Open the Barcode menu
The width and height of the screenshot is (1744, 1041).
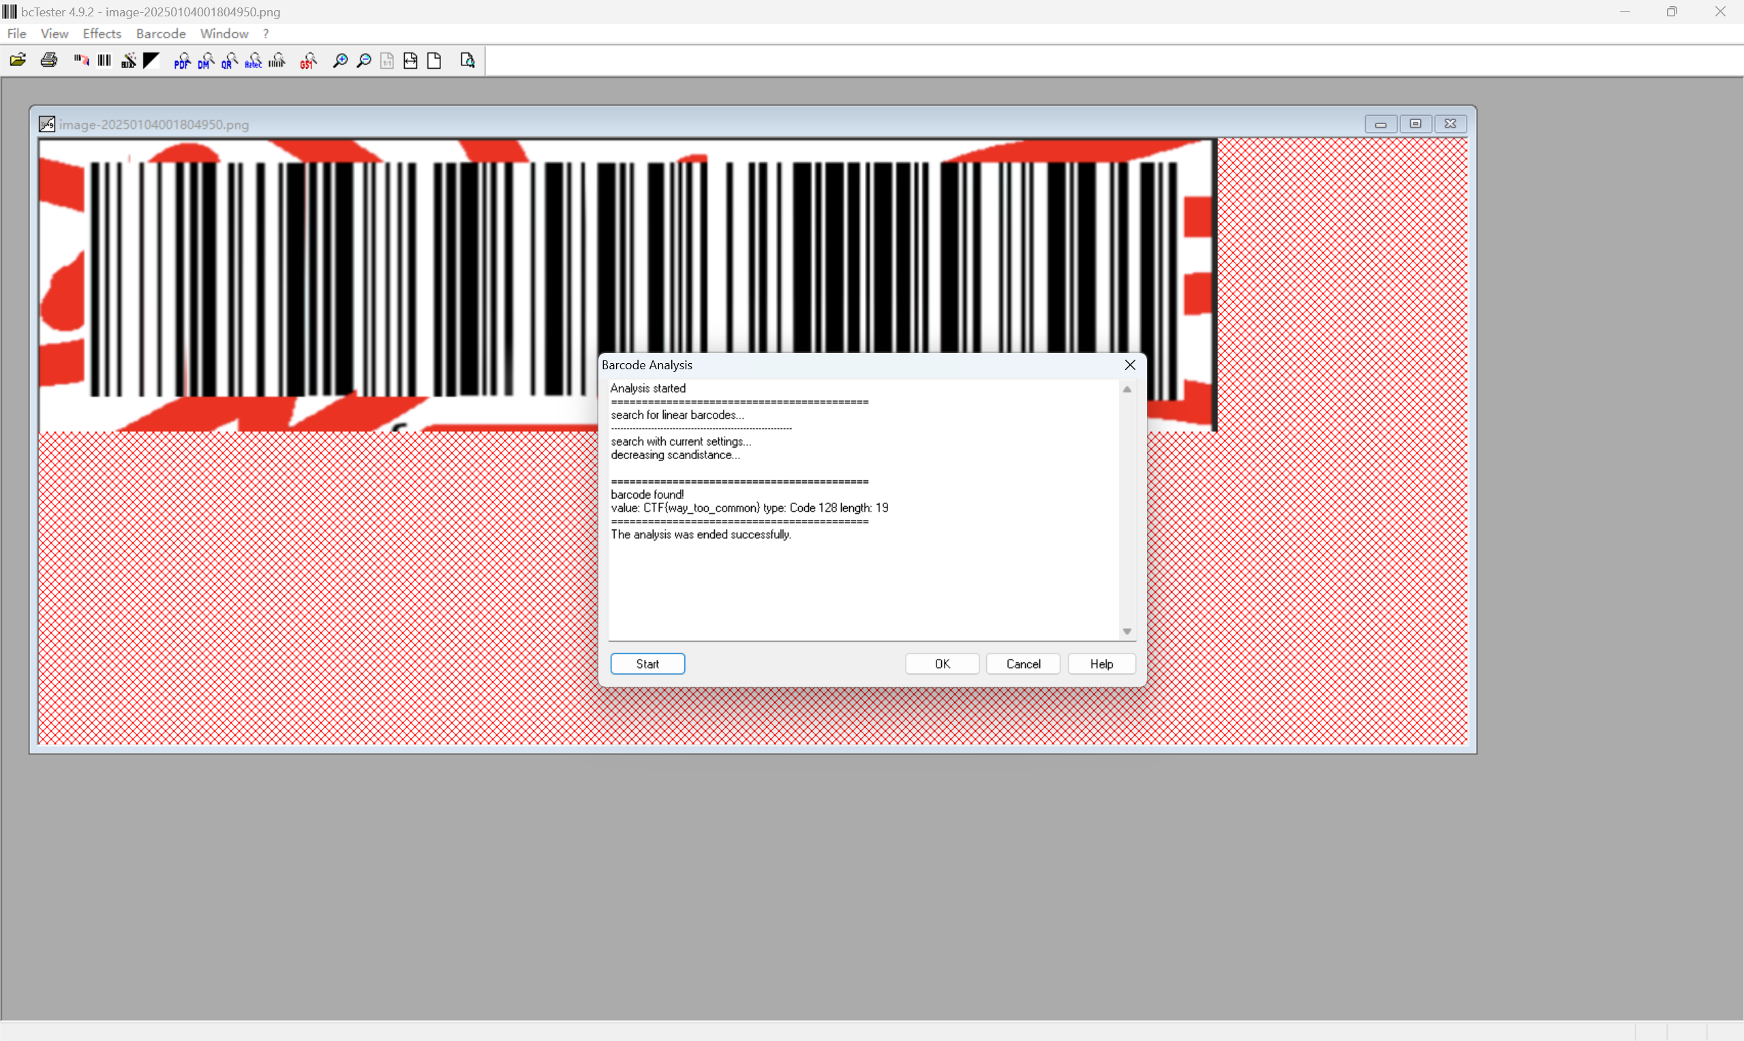coord(161,33)
